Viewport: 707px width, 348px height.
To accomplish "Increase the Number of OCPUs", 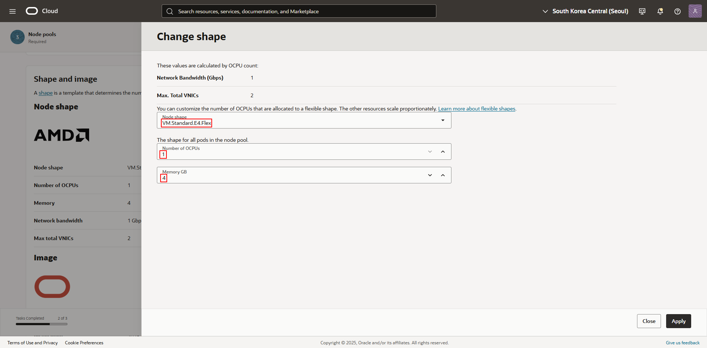I will (443, 152).
